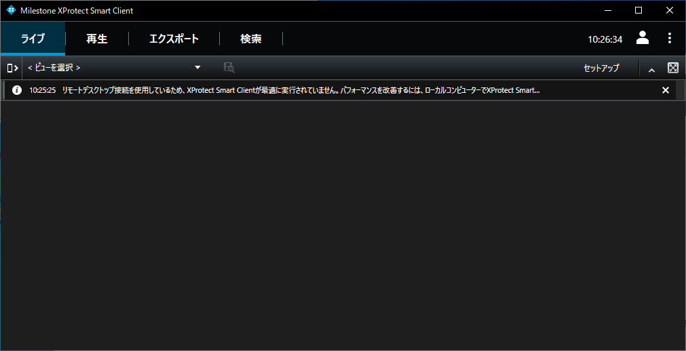Show the side panel with the expand icon

click(x=12, y=68)
